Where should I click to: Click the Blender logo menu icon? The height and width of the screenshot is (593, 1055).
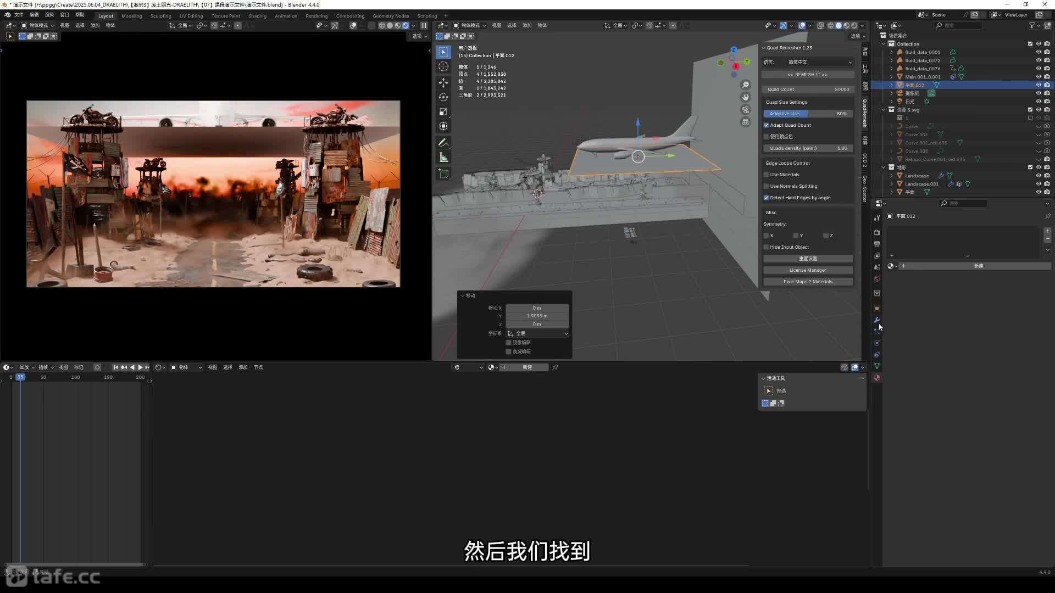(x=8, y=15)
